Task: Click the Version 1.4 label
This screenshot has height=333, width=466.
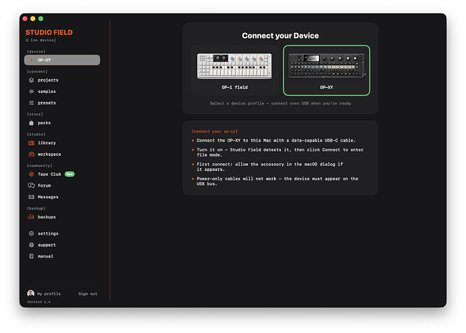Action: tap(38, 302)
